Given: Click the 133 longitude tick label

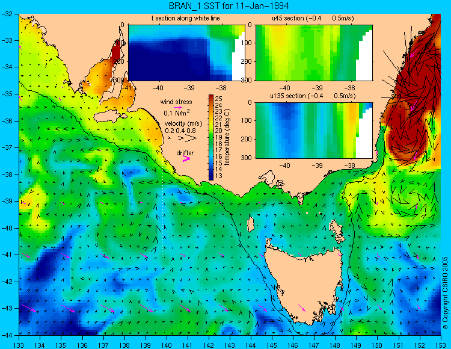Looking at the screenshot, I should tap(19, 345).
